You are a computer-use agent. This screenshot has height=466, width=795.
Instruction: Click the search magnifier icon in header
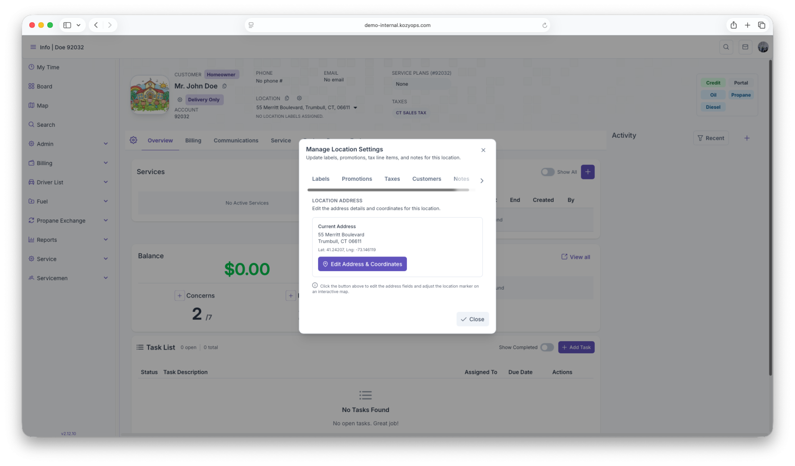coord(726,47)
